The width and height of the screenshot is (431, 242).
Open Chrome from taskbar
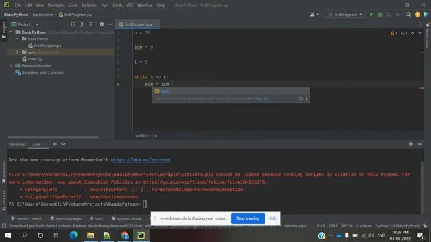(124, 235)
